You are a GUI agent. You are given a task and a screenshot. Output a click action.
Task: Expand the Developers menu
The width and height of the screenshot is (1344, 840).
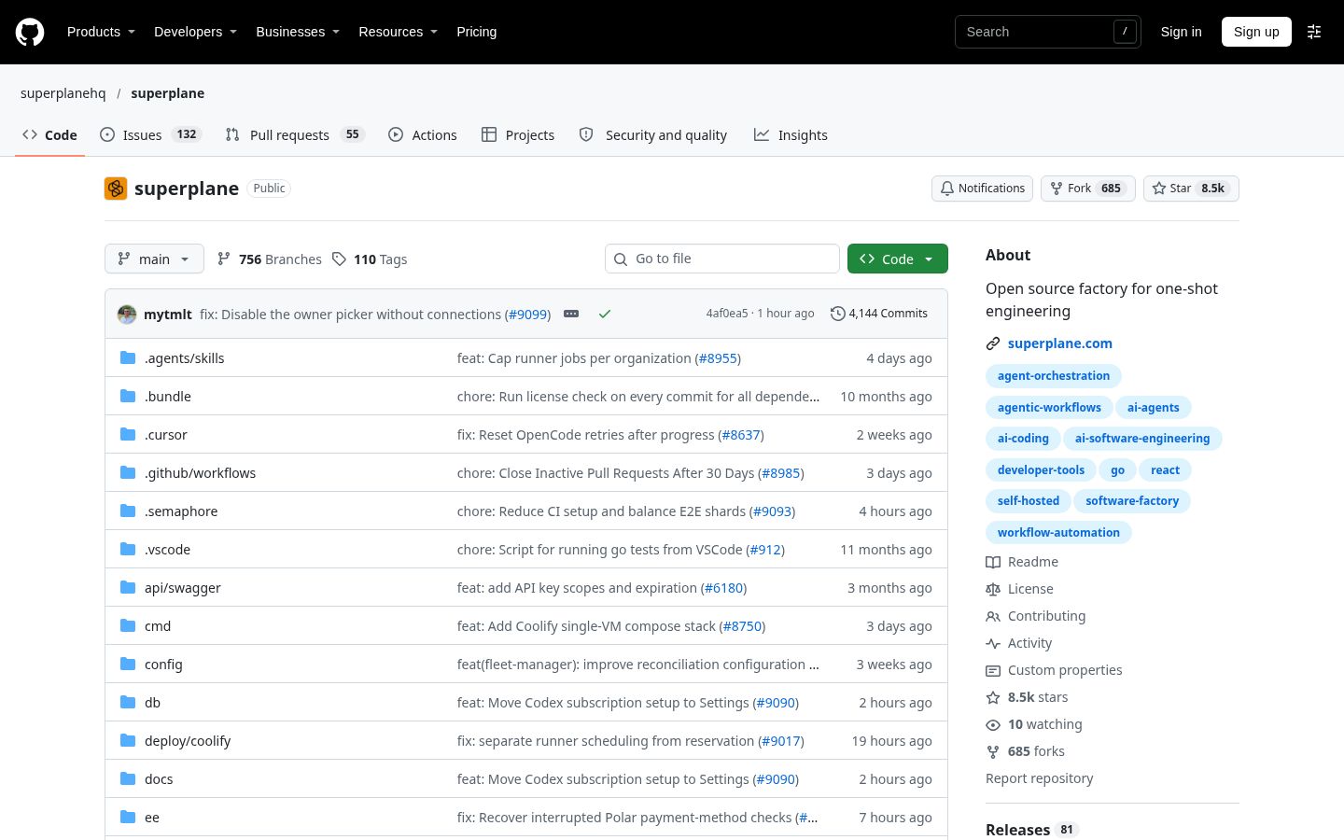coord(195,32)
